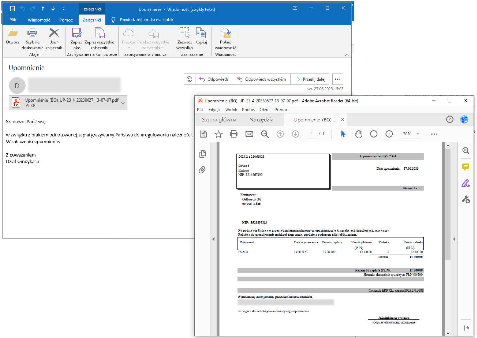Click the page number field in Acrobat
477x338 pixels.
[x=312, y=134]
